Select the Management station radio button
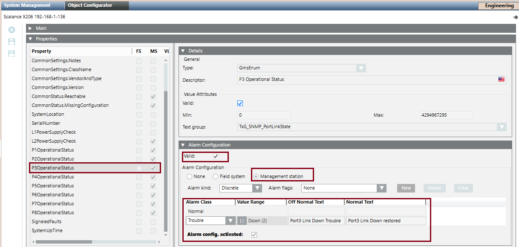Screen dimensions: 519x247 [256, 176]
